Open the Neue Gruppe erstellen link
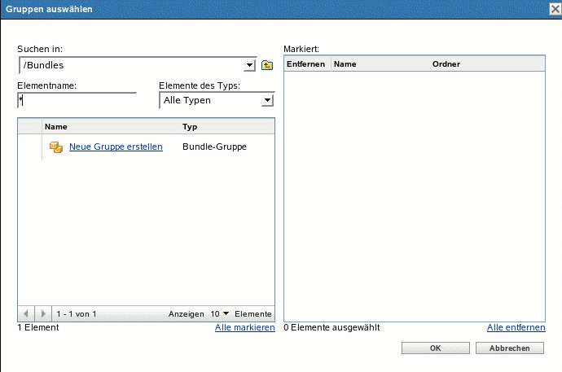 (116, 147)
